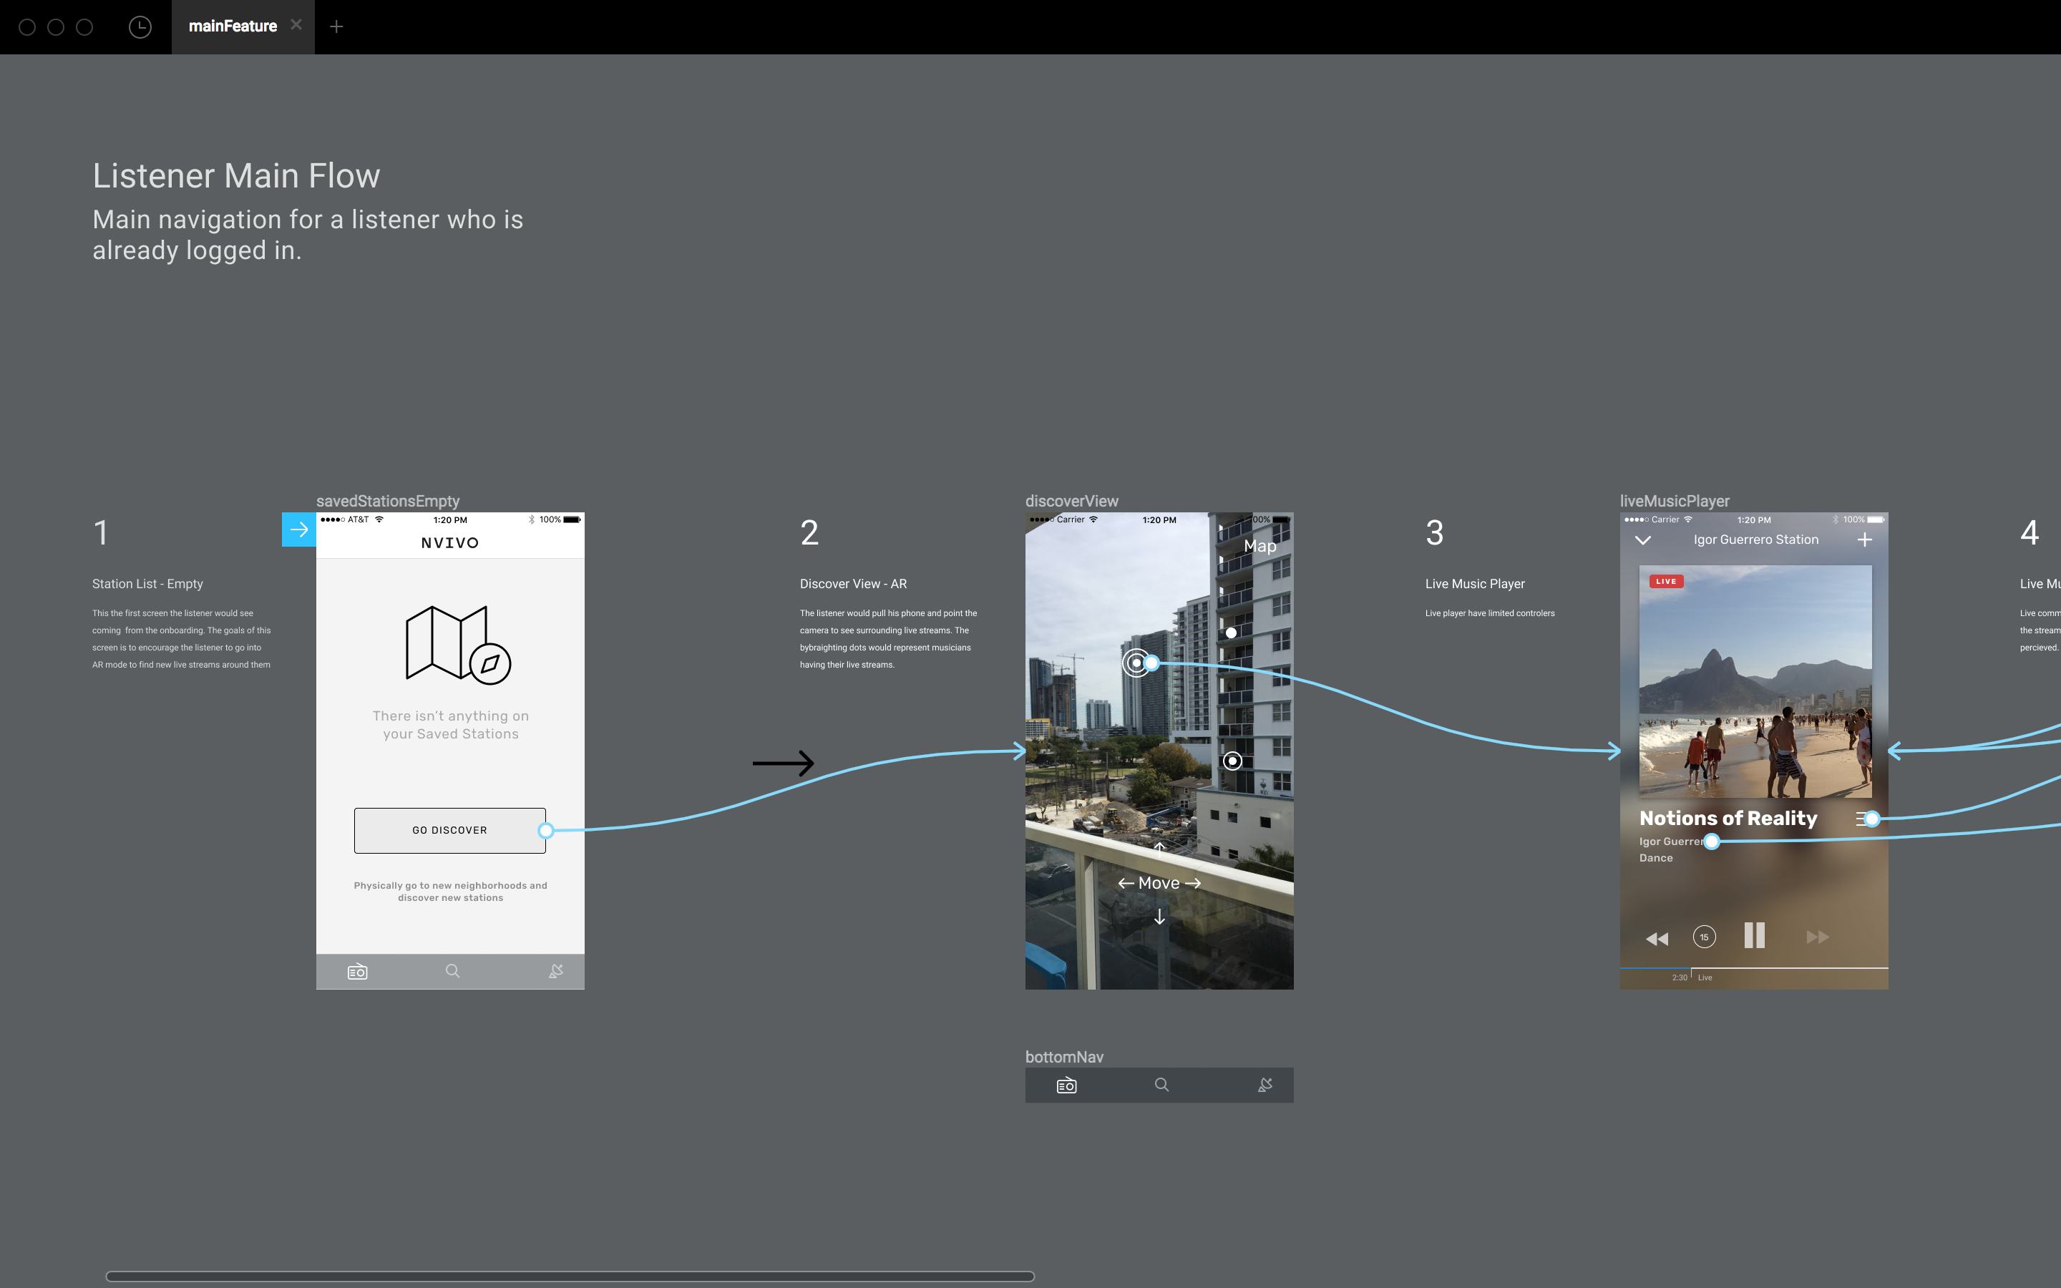Click the pulsing live stream dot in discoverView
This screenshot has height=1288, width=2061.
1135,662
